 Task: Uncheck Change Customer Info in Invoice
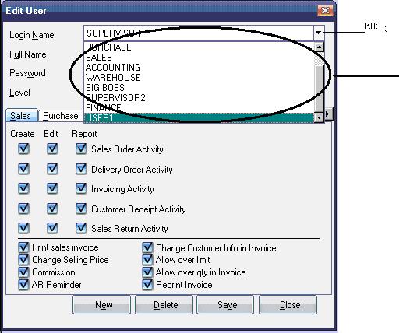tap(147, 247)
